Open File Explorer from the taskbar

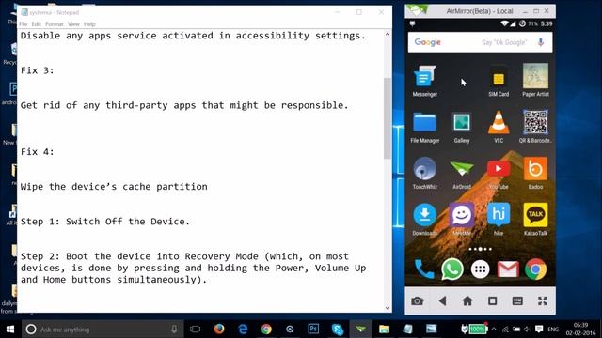pyautogui.click(x=384, y=330)
